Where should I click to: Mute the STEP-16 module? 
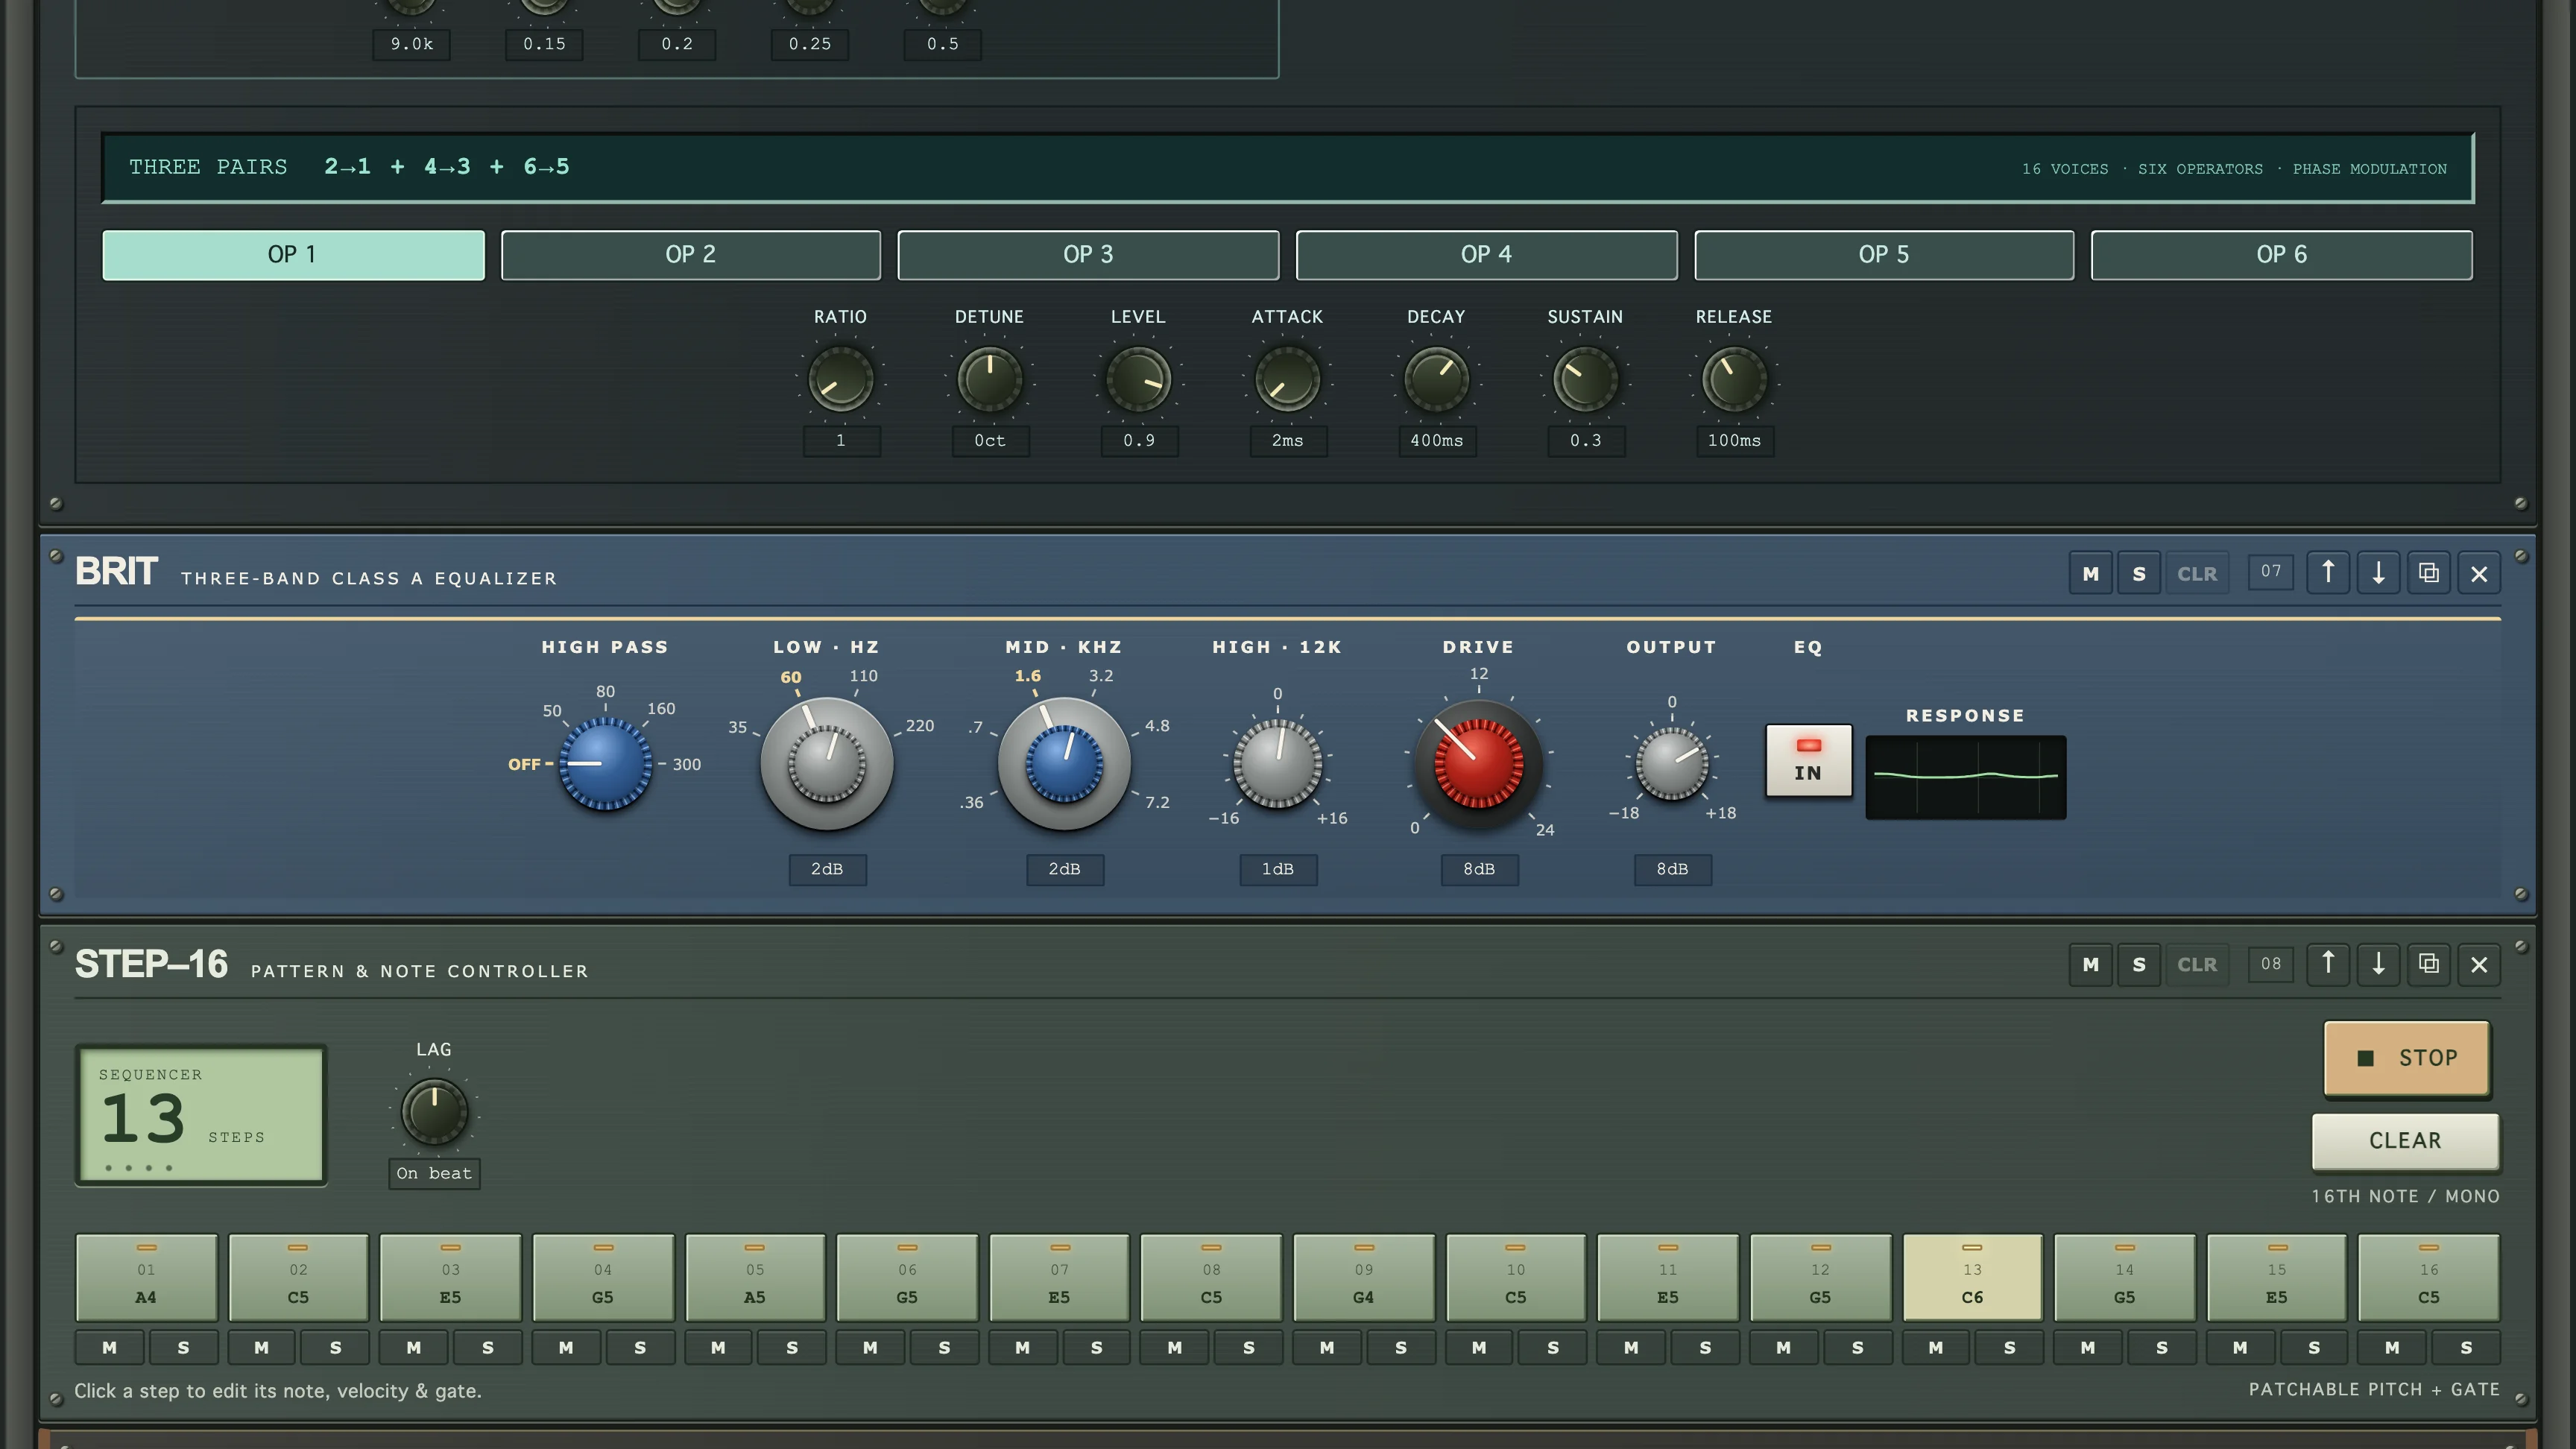click(x=2091, y=964)
